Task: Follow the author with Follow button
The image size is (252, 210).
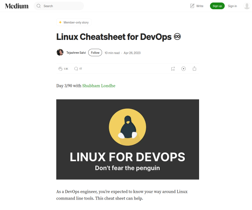Action: tap(95, 52)
